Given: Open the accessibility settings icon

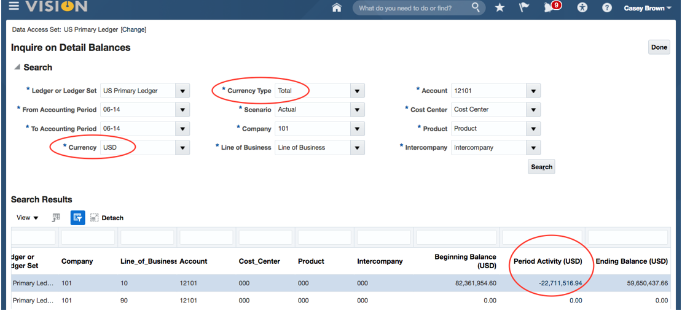Looking at the screenshot, I should [x=582, y=8].
